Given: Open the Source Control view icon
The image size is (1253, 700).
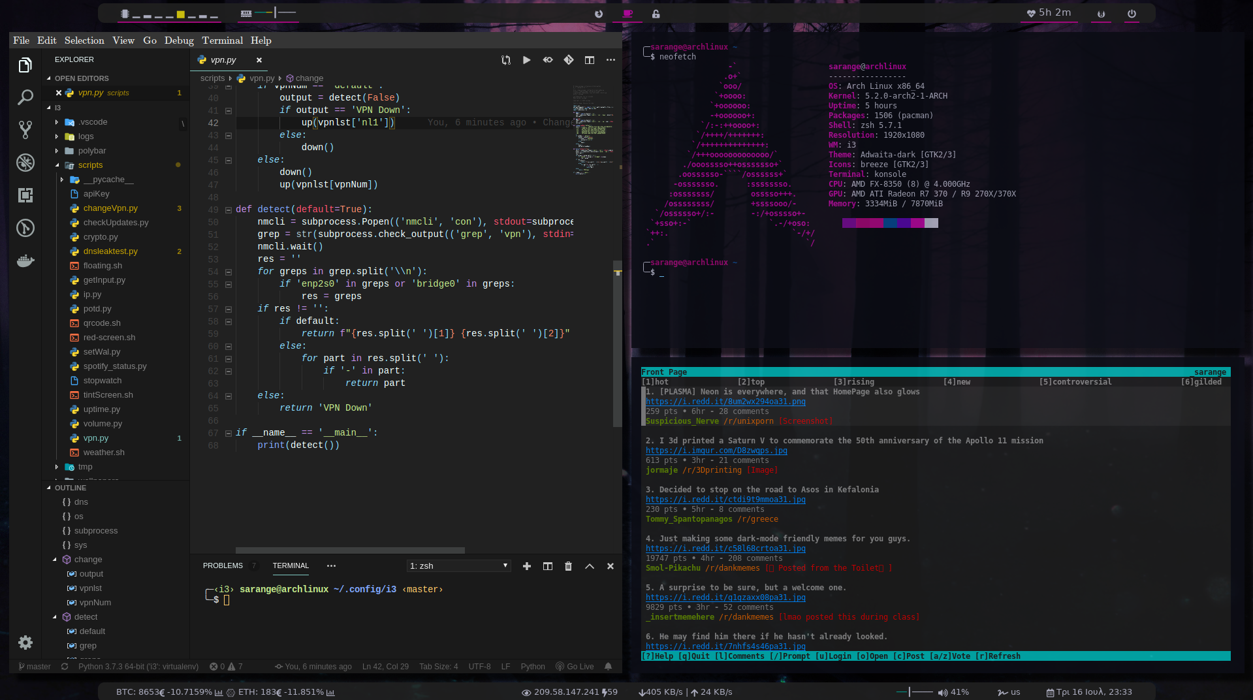Looking at the screenshot, I should 25,130.
